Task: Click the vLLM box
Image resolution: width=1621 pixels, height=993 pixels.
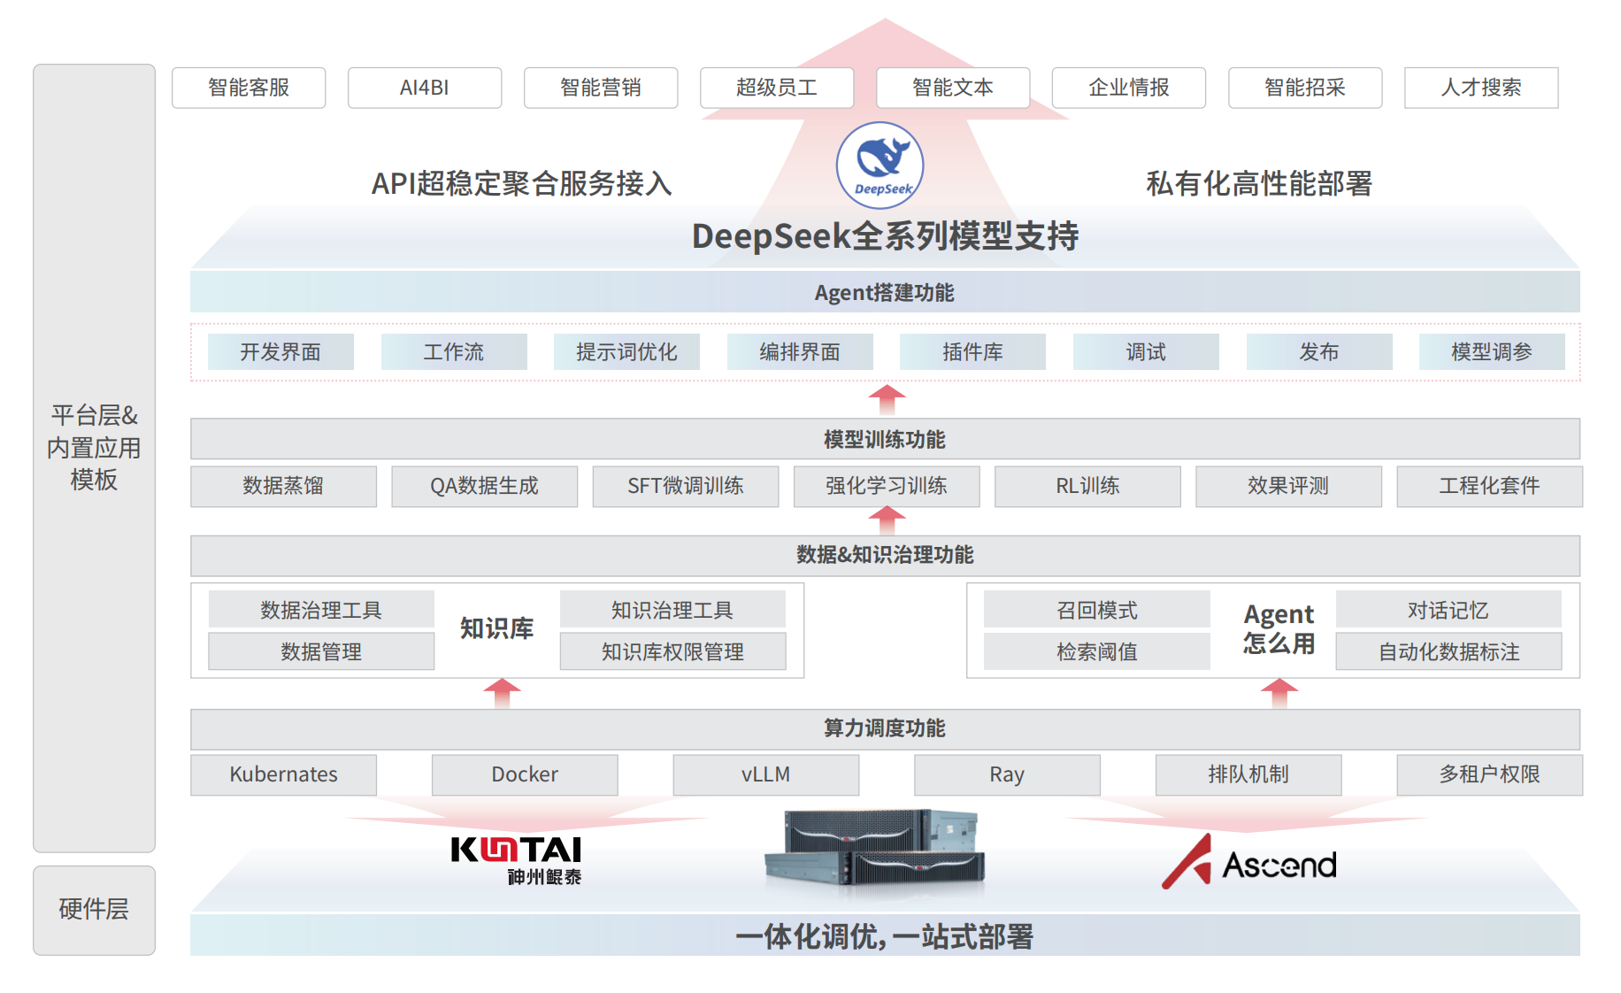Action: pyautogui.click(x=765, y=774)
